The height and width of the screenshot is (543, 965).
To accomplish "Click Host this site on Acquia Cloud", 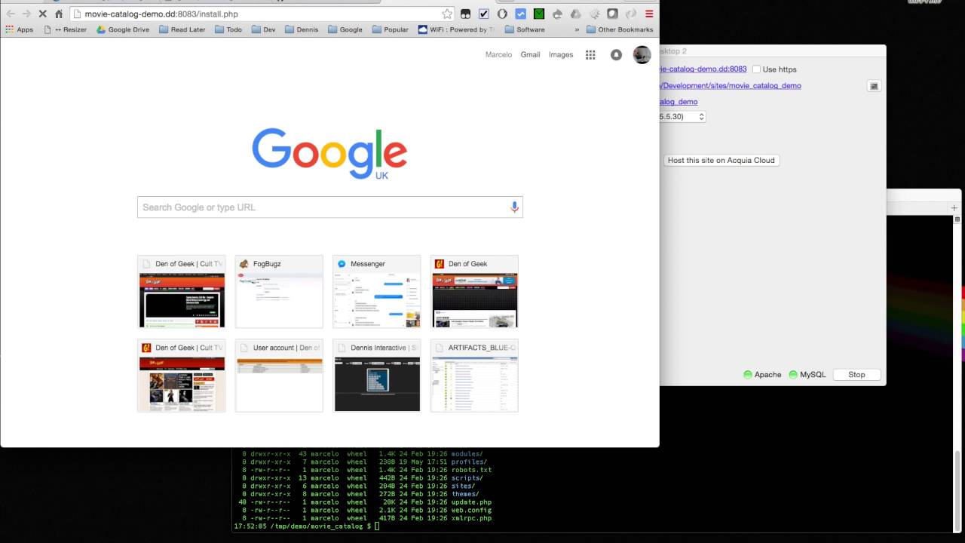I will tap(721, 160).
